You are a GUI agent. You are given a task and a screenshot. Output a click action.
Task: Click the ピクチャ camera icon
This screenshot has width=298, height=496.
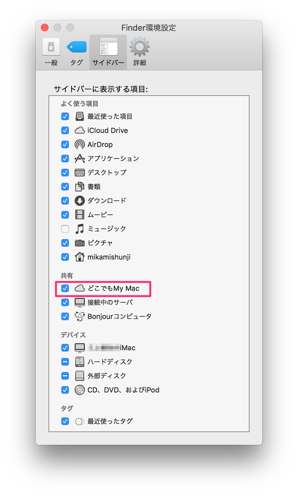click(x=79, y=243)
